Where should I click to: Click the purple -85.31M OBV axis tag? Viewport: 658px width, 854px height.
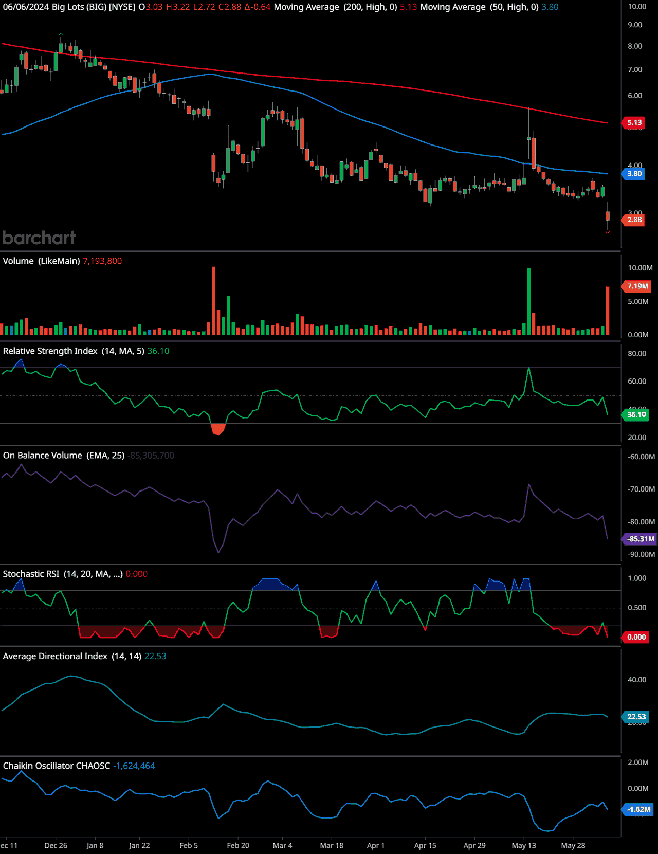(639, 539)
